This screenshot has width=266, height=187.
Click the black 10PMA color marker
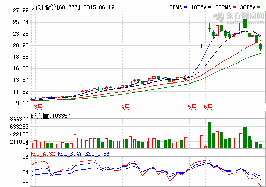coord(210,7)
